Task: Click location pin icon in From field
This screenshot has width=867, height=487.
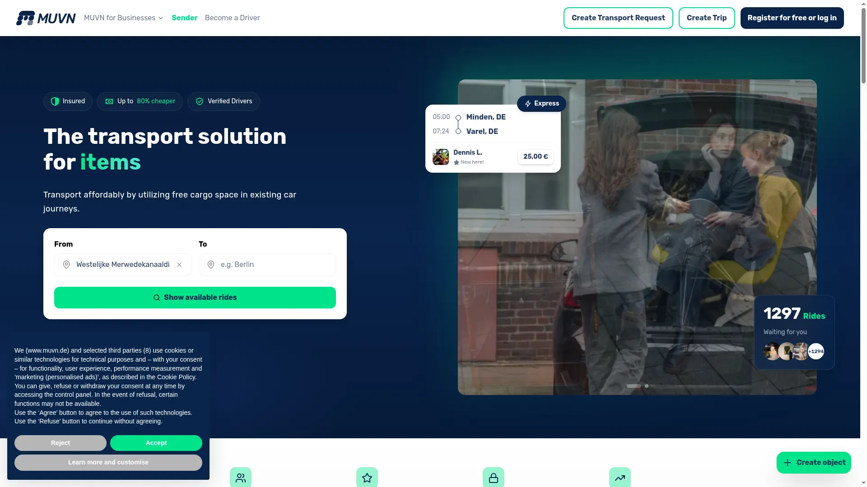Action: point(66,265)
